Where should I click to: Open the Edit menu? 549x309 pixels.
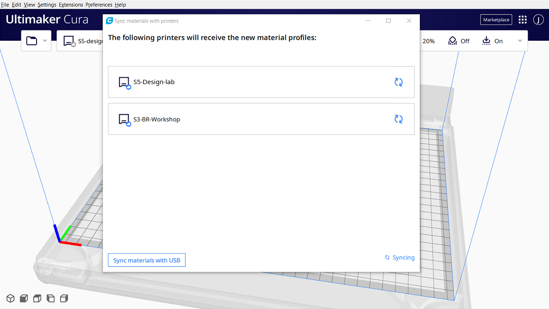16,5
